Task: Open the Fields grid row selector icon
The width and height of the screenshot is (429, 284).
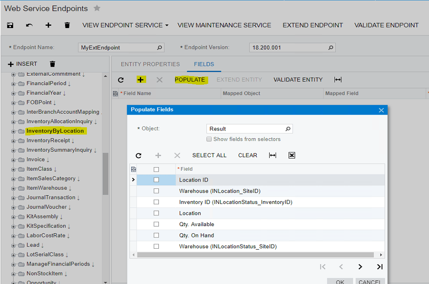Action: point(115,94)
